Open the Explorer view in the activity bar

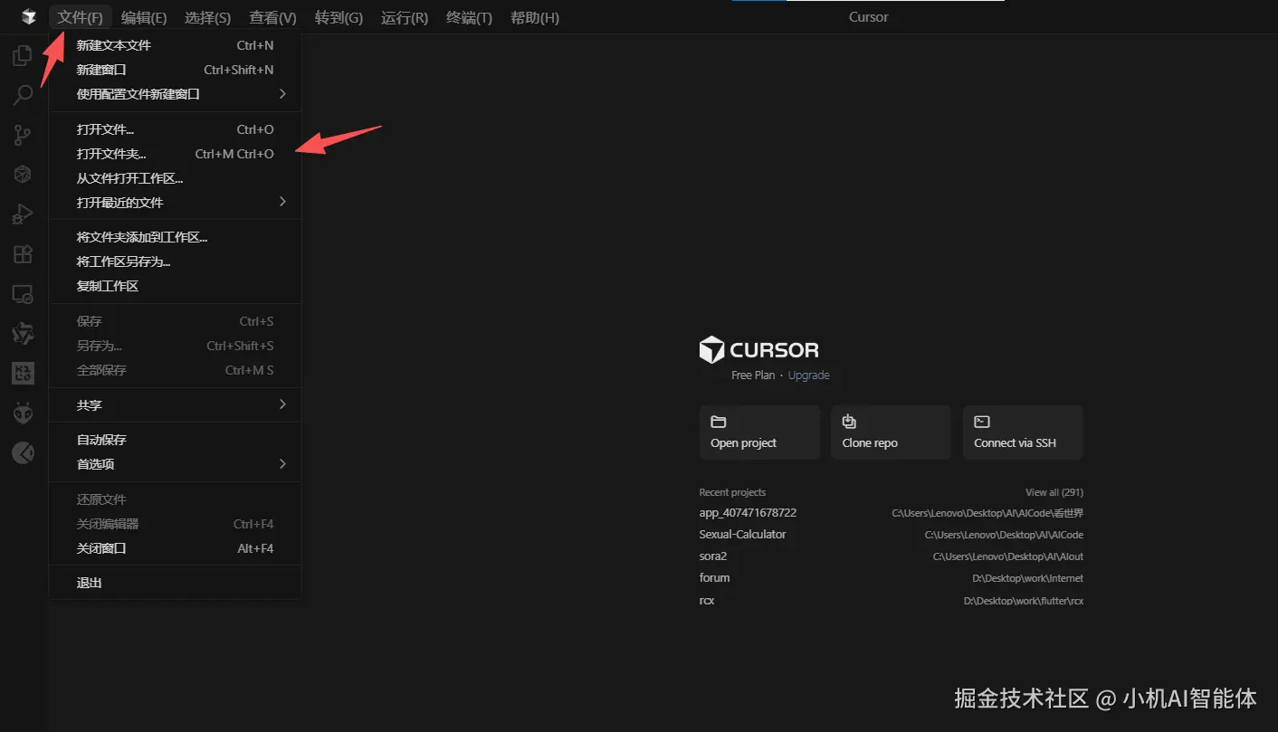click(x=23, y=56)
